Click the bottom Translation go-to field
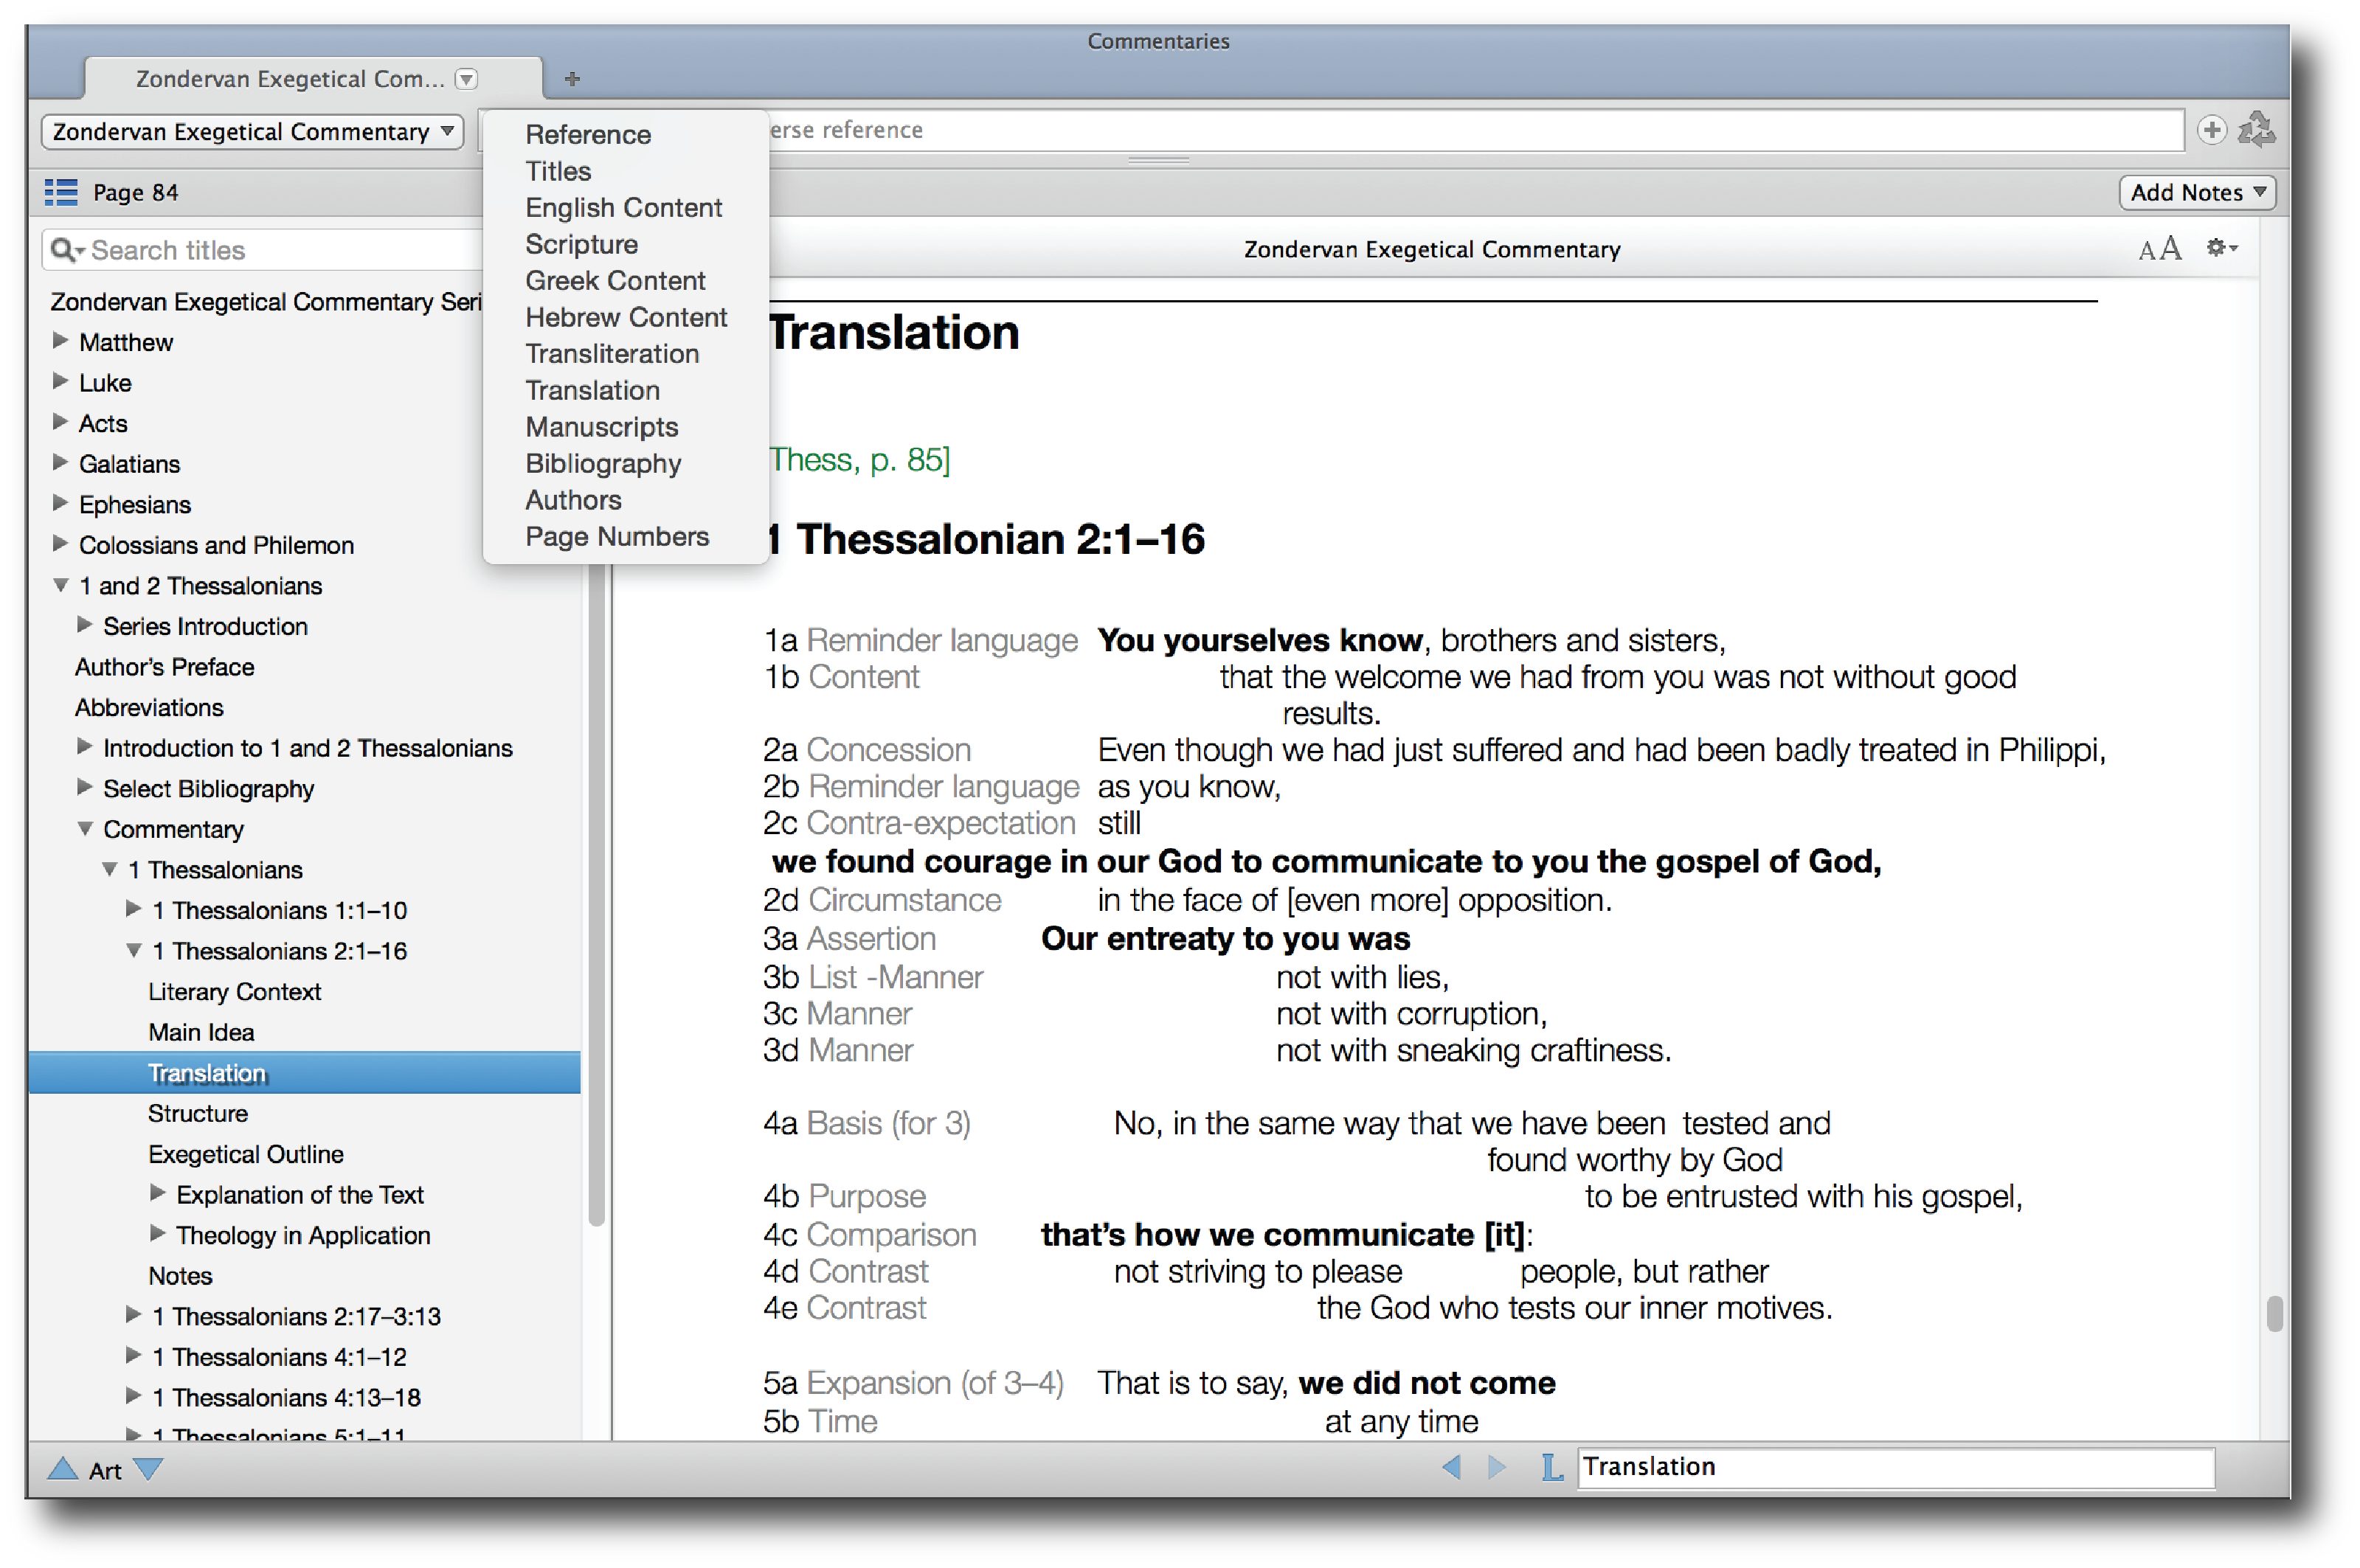 click(1895, 1467)
